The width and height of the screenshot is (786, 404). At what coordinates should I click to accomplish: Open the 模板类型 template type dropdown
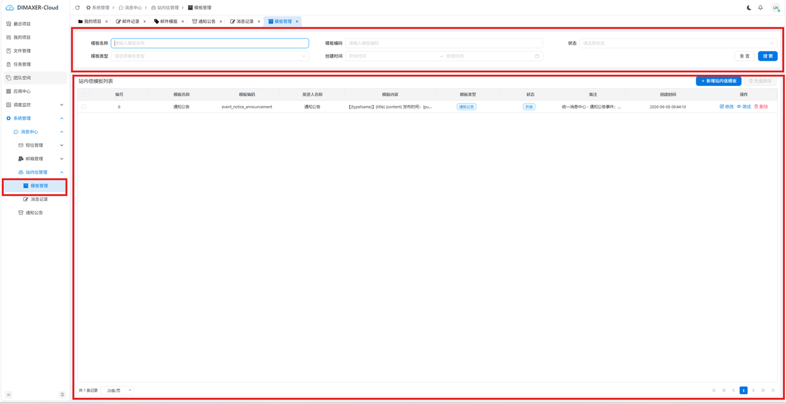pos(210,56)
